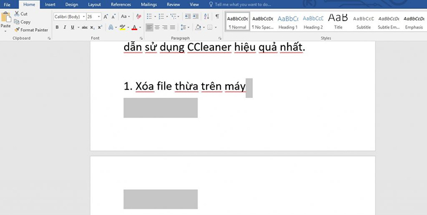Image resolution: width=427 pixels, height=215 pixels.
Task: Click the Increase Indent icon
Action: (195, 16)
